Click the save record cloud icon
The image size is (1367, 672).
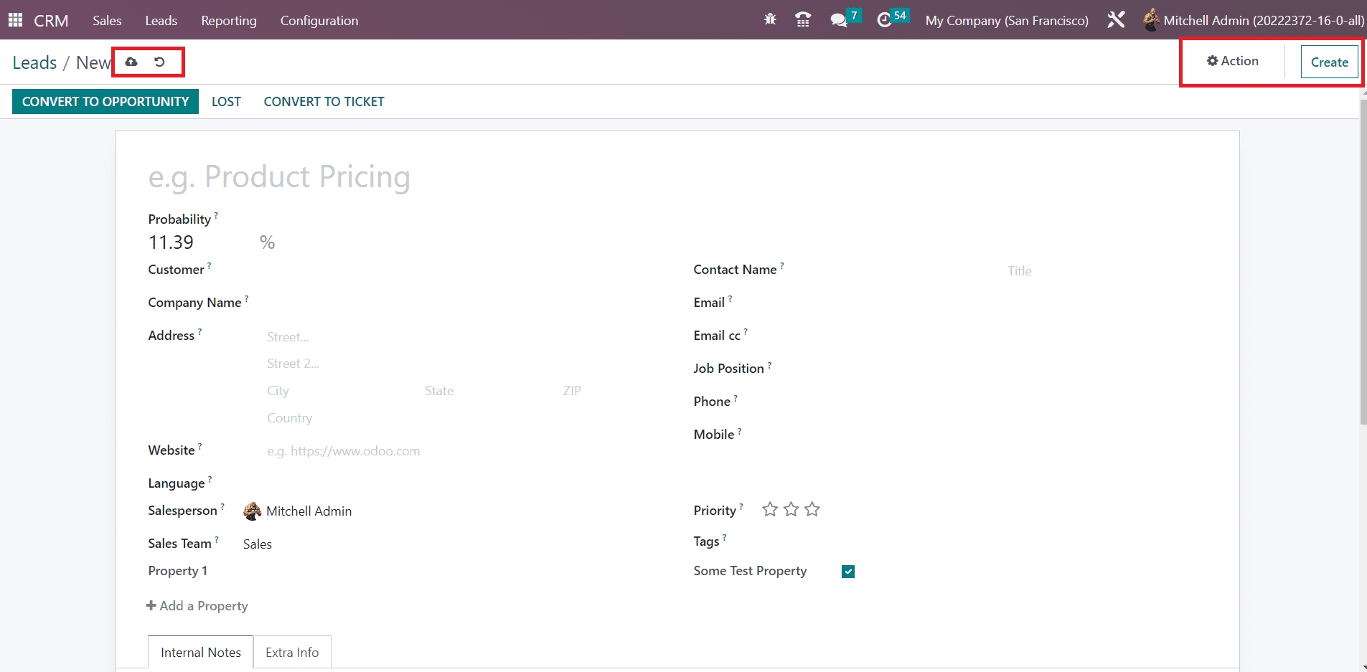click(131, 62)
